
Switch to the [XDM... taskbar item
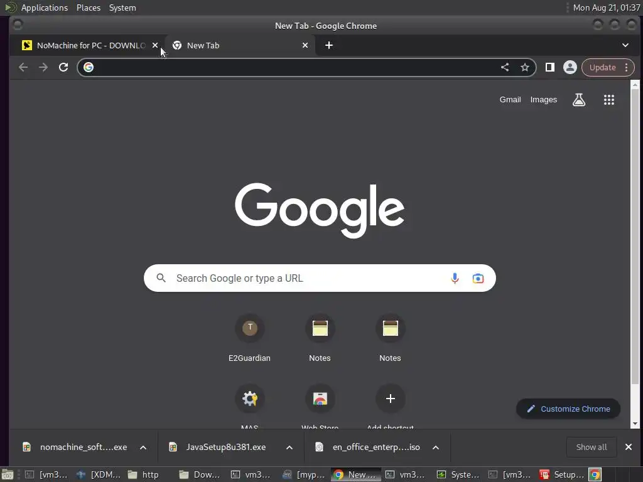coord(99,474)
